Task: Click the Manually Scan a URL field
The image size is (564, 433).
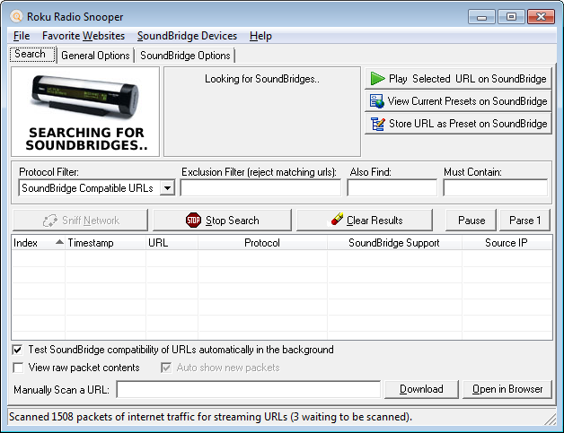Action: [x=249, y=390]
